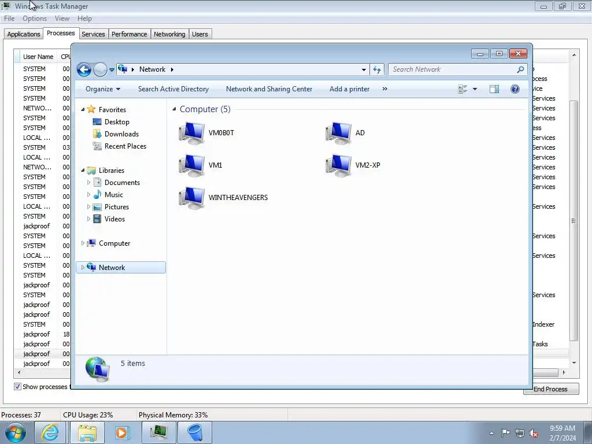Go back with the Explorer back arrow
This screenshot has width=592, height=444.
pos(84,69)
